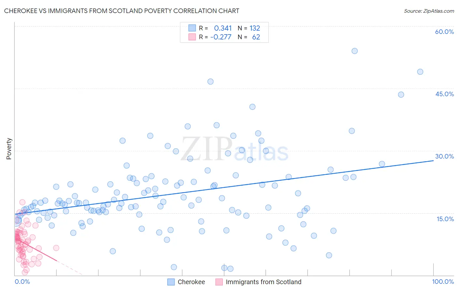Click the Cherokee legend color swatch at bottom

tap(171, 282)
